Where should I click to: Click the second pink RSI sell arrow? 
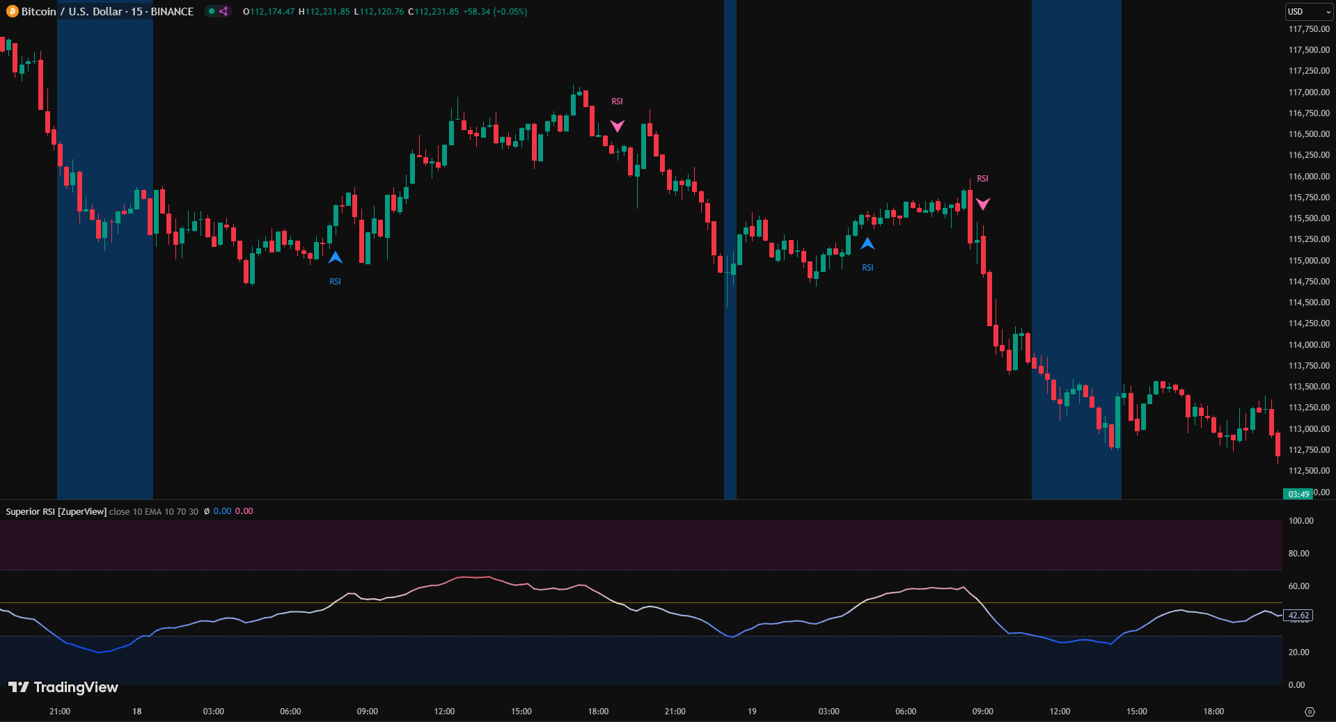point(982,204)
